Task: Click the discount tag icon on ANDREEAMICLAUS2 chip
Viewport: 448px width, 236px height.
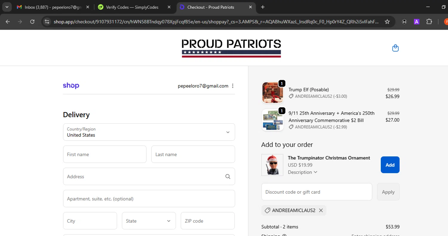Action: (268, 210)
